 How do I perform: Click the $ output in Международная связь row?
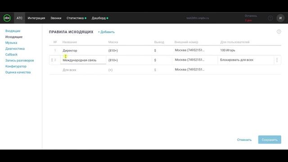155,60
